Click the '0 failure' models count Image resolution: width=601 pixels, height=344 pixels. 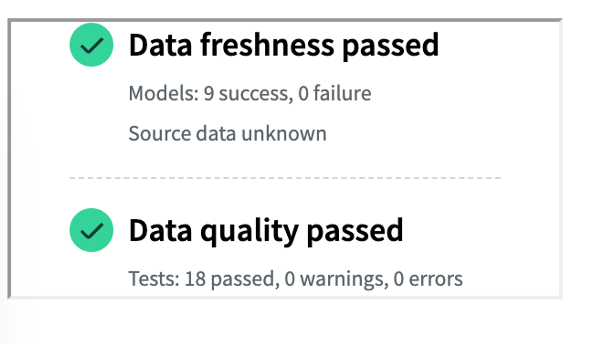pos(334,93)
